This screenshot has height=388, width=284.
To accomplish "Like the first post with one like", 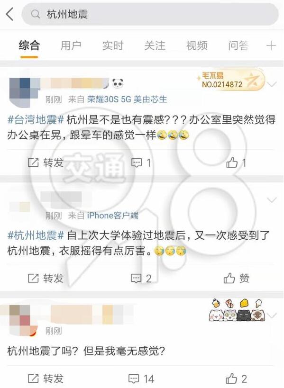I will click(x=236, y=162).
